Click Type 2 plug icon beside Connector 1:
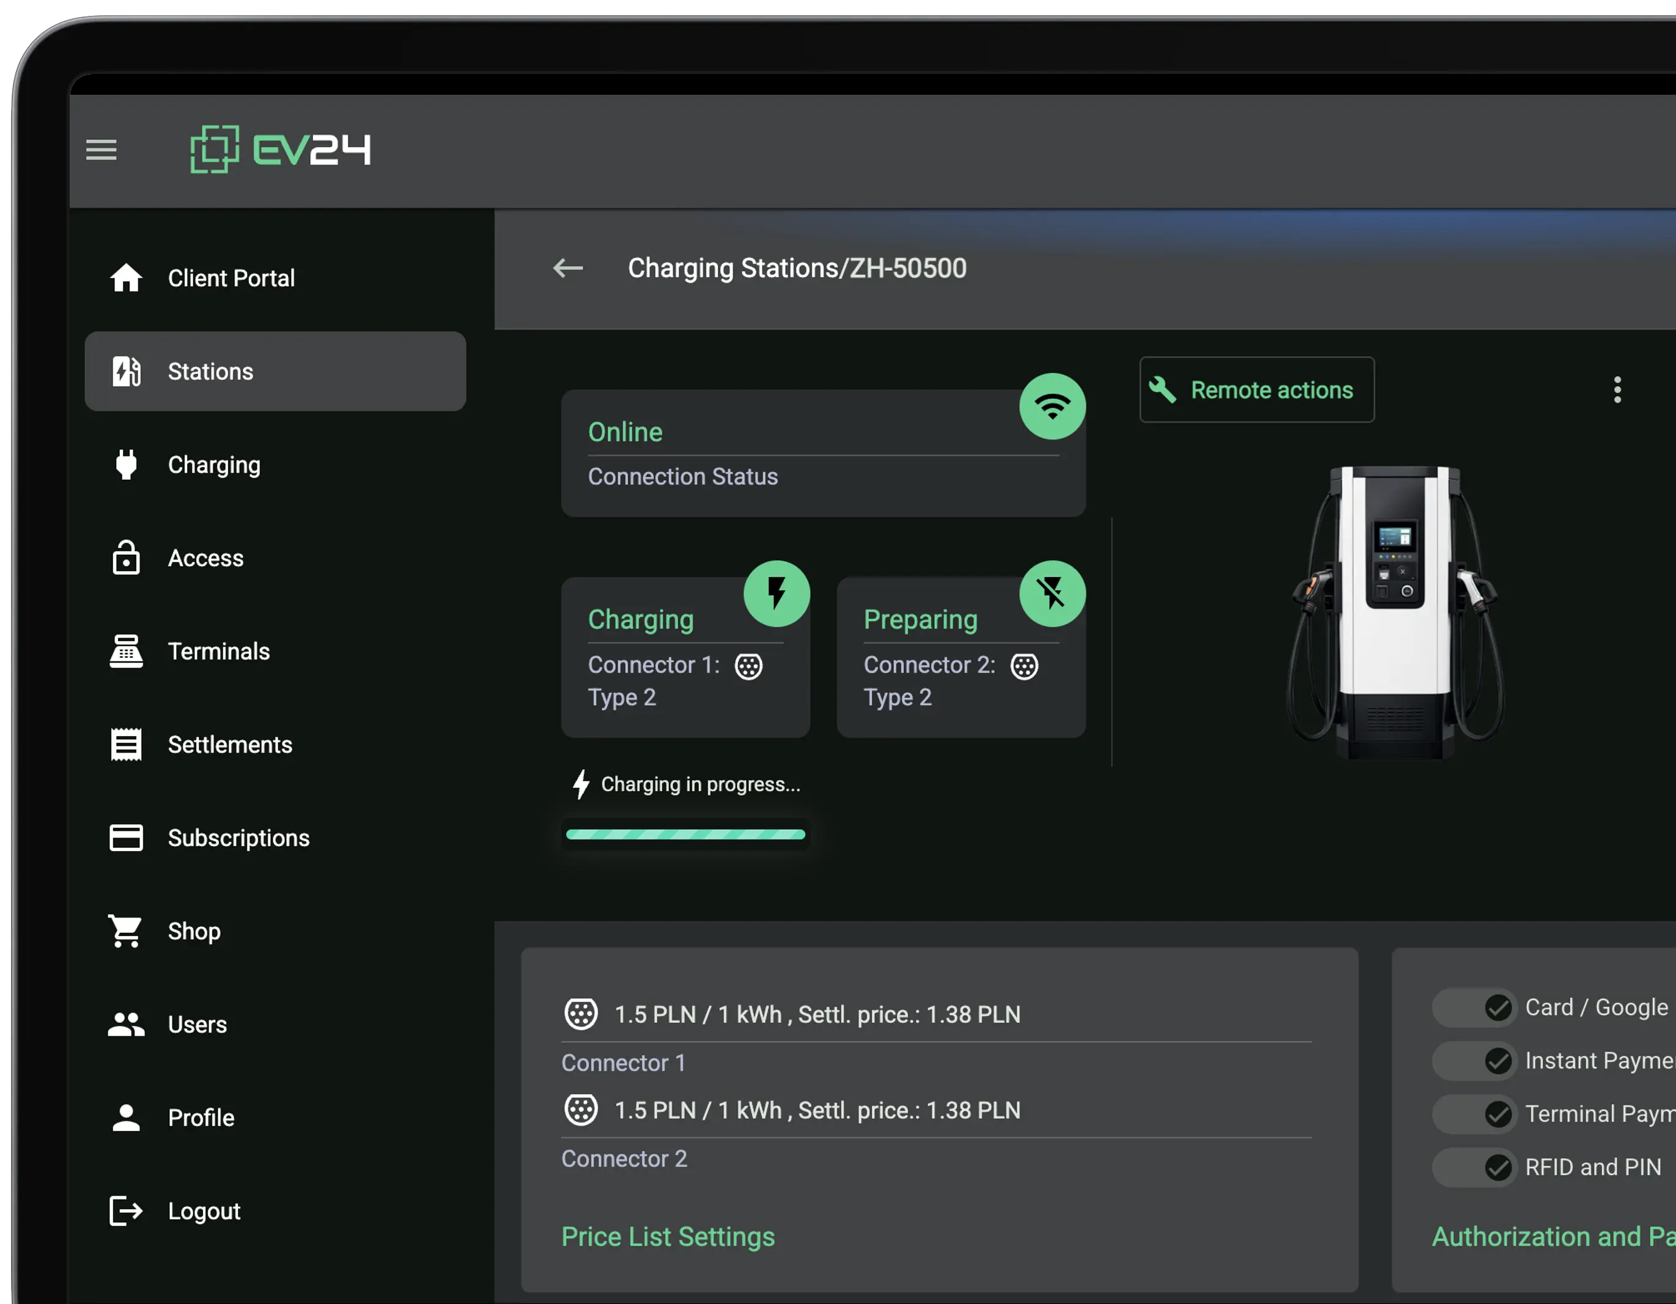 (x=748, y=666)
